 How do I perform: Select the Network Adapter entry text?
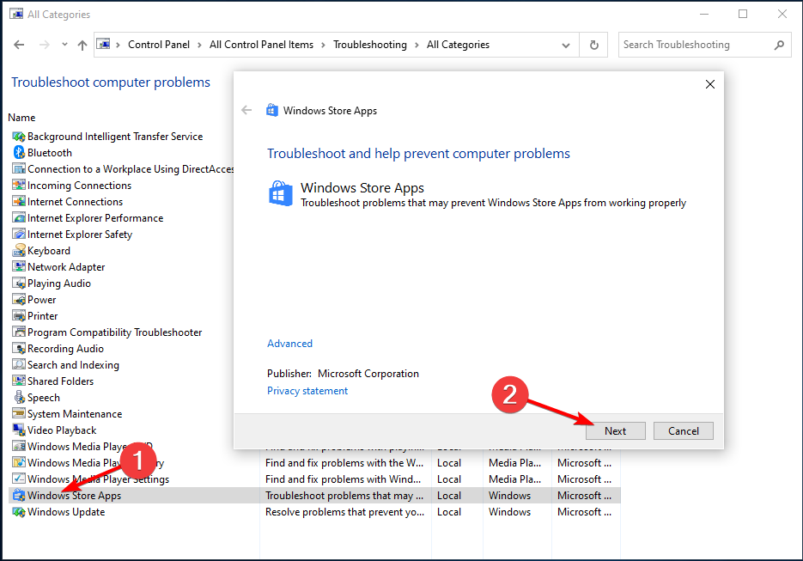(66, 267)
